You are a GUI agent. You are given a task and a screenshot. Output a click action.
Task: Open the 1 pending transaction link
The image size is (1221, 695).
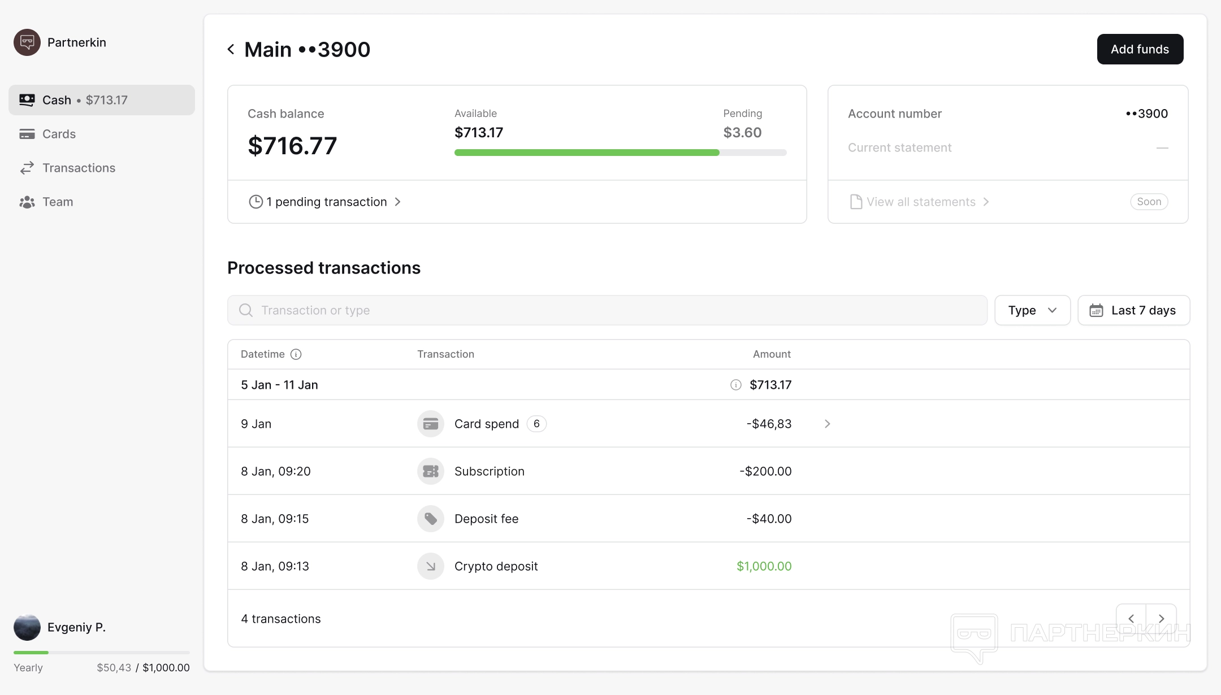coord(326,202)
